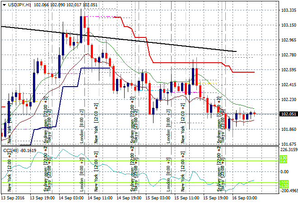Click the 102.965 price level label
298x203 pixels.
click(x=289, y=40)
